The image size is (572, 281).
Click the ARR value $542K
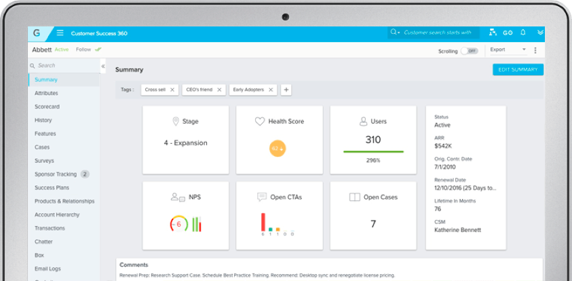443,146
